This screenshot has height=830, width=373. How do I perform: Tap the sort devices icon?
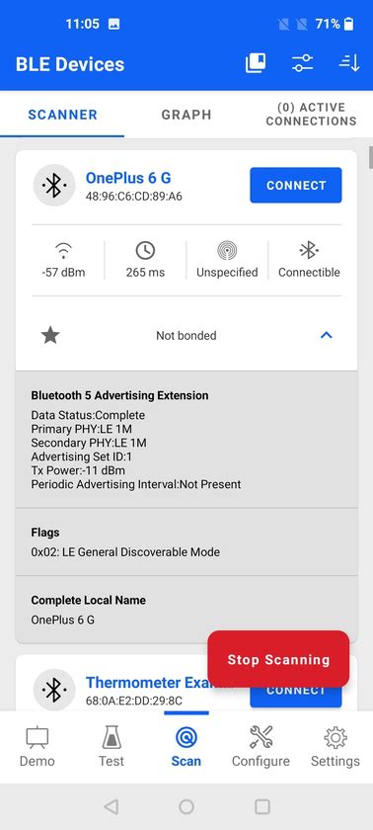click(348, 63)
